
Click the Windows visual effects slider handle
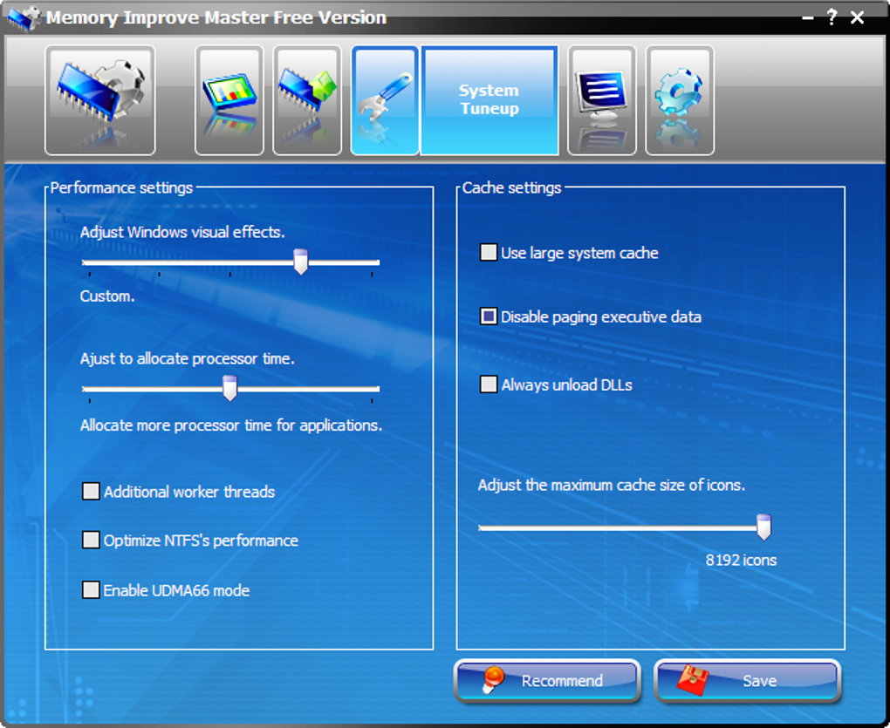(x=301, y=262)
